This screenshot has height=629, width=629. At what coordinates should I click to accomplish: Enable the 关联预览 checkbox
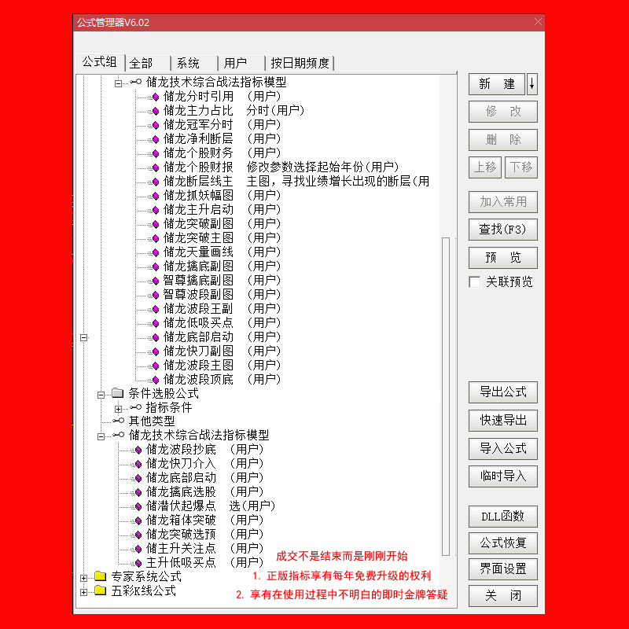coord(475,282)
